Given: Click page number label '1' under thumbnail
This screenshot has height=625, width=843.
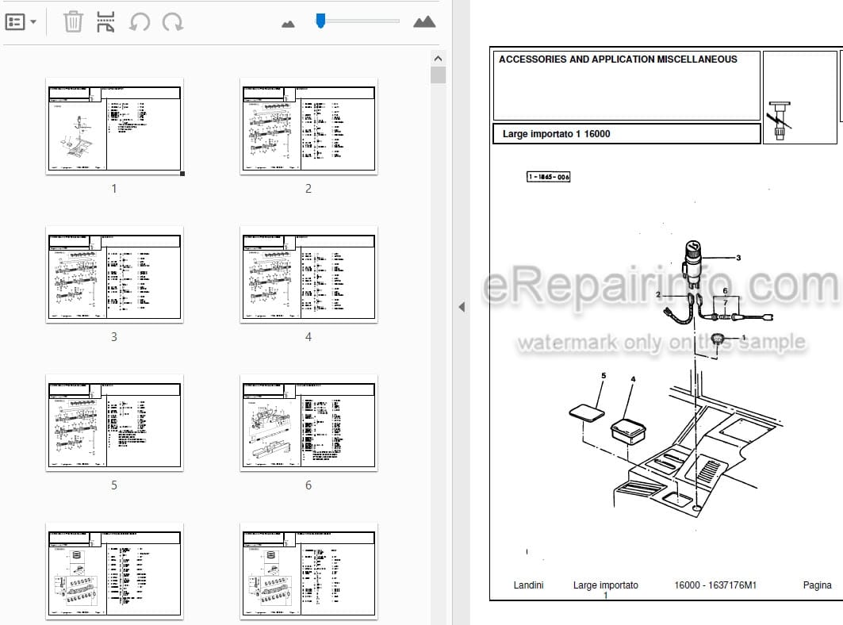Looking at the screenshot, I should coord(114,189).
